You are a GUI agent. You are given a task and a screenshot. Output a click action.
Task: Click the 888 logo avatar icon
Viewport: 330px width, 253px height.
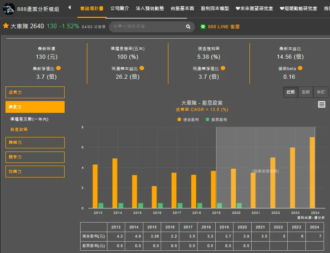(9, 9)
